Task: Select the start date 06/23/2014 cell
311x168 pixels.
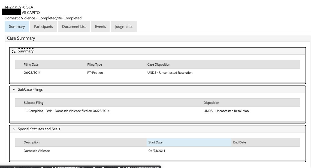Action: click(x=157, y=151)
